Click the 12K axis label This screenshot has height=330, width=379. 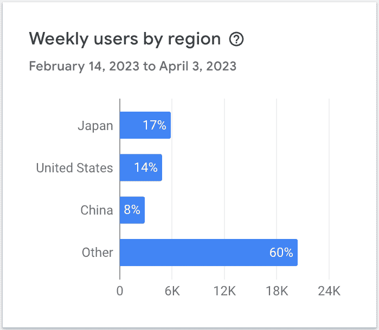coord(224,291)
